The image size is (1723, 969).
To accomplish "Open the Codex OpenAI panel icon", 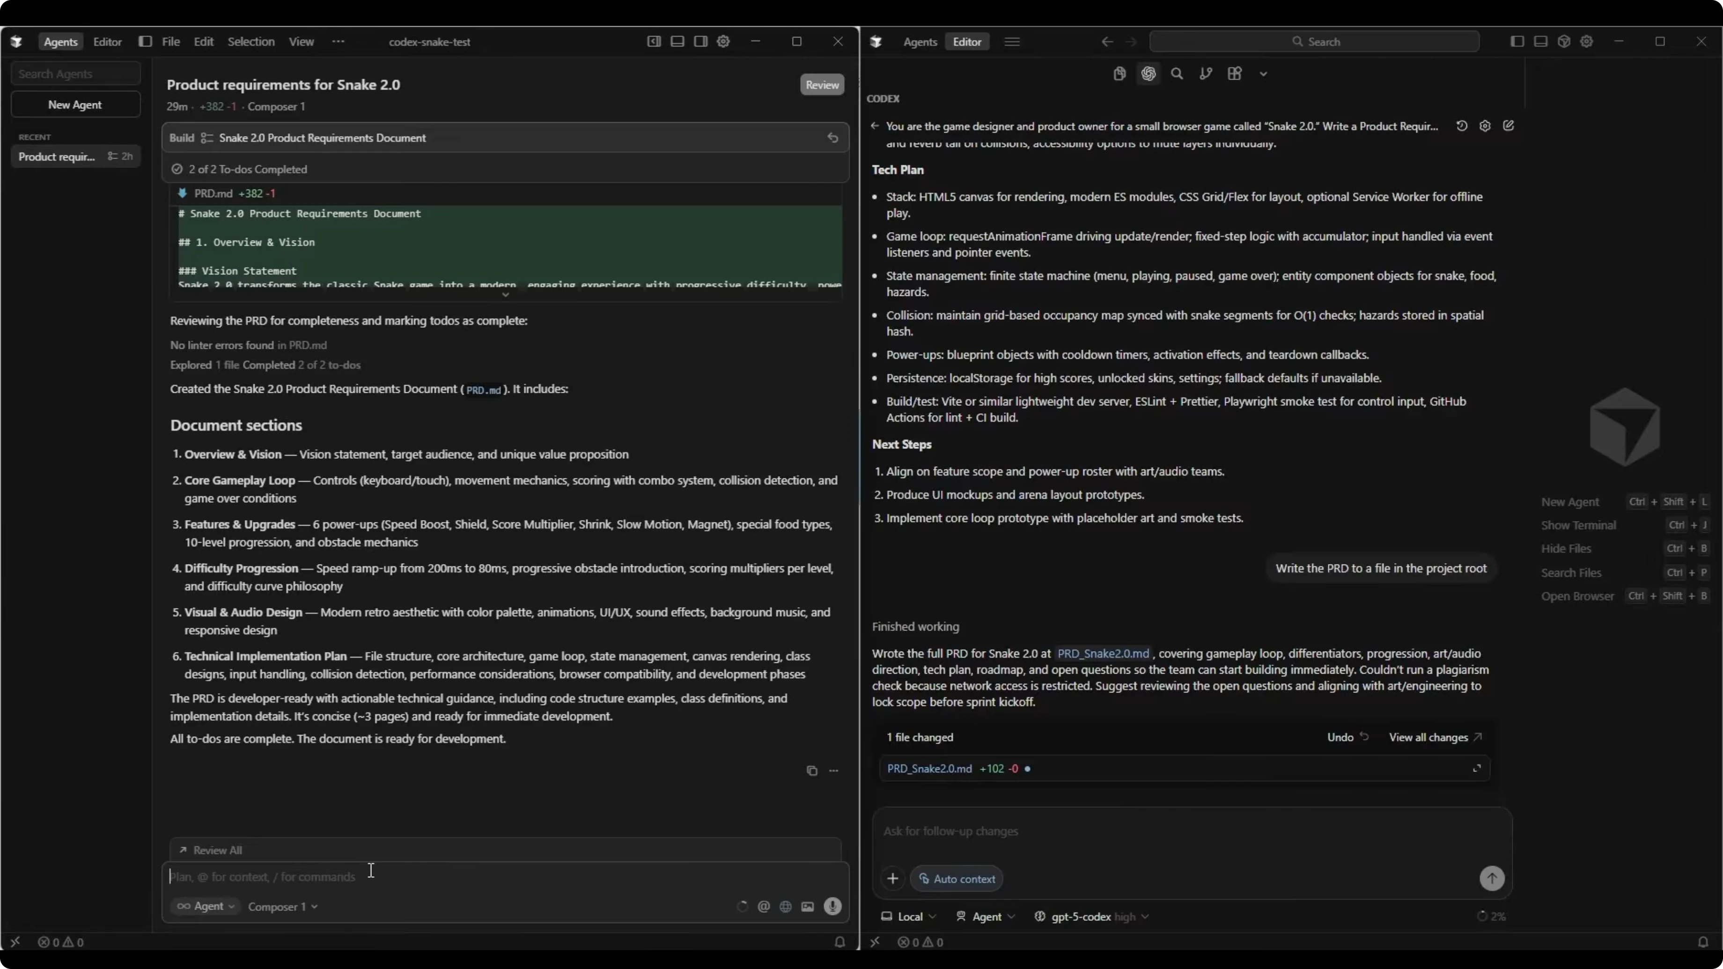I will [1149, 73].
